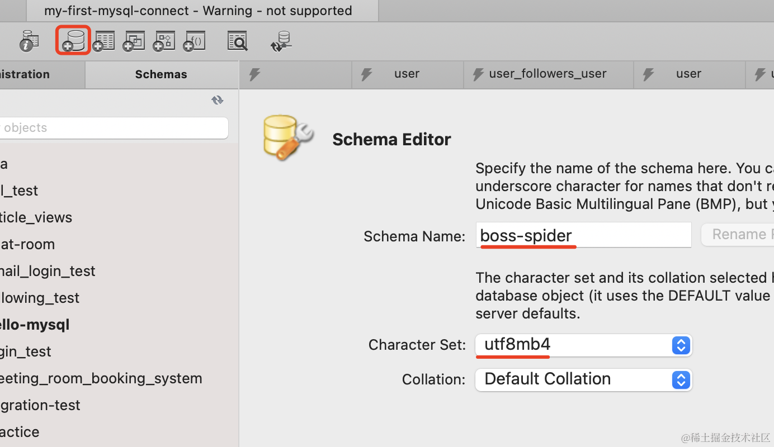Screen dimensions: 774x447
Task: Open the Character Set dropdown
Action: [583, 345]
